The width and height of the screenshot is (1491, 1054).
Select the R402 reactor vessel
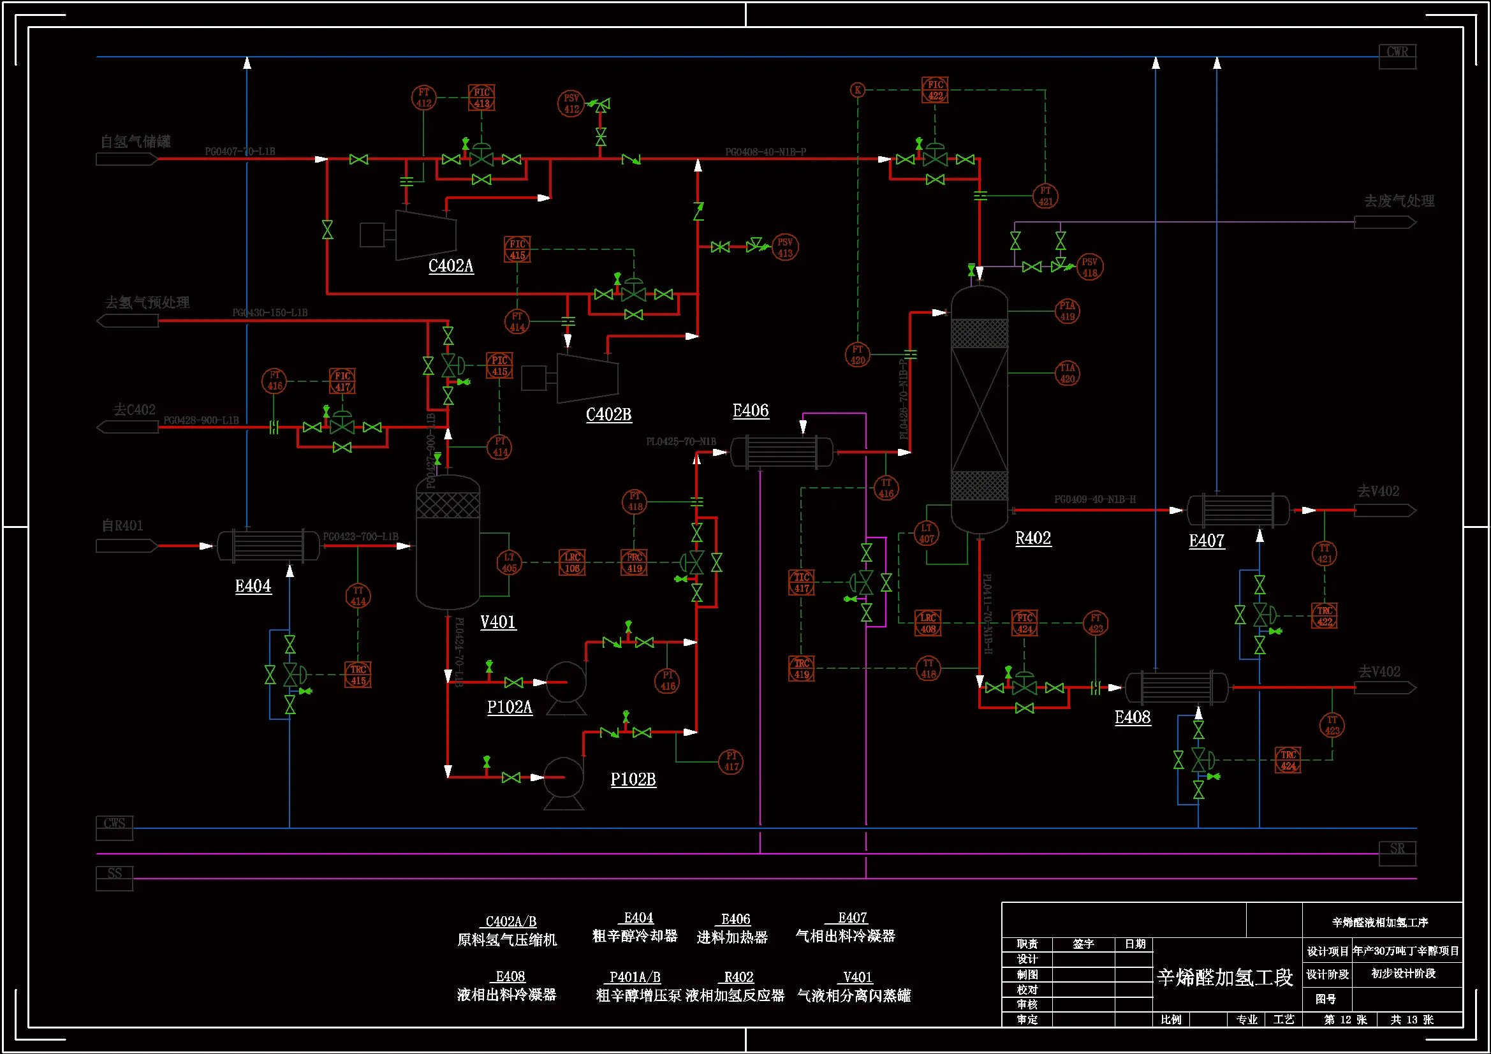[979, 411]
